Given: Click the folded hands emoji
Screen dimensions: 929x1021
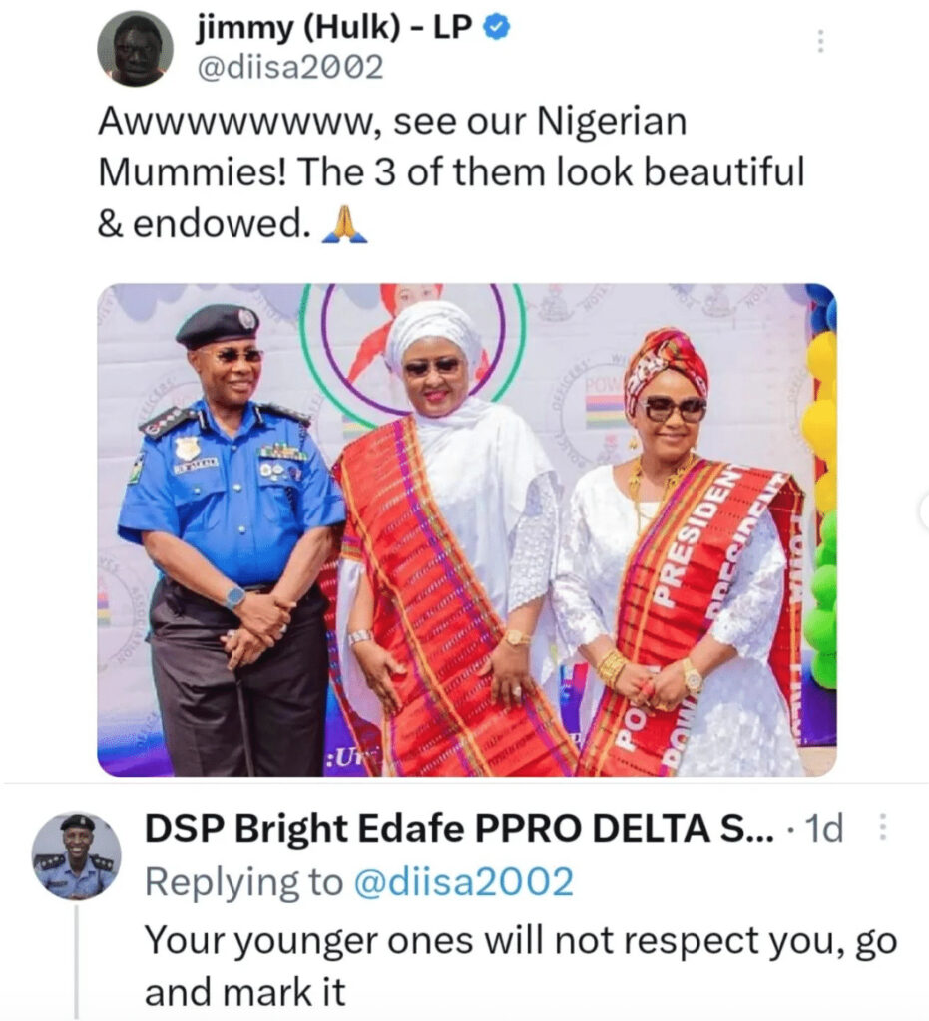Looking at the screenshot, I should click(x=346, y=226).
